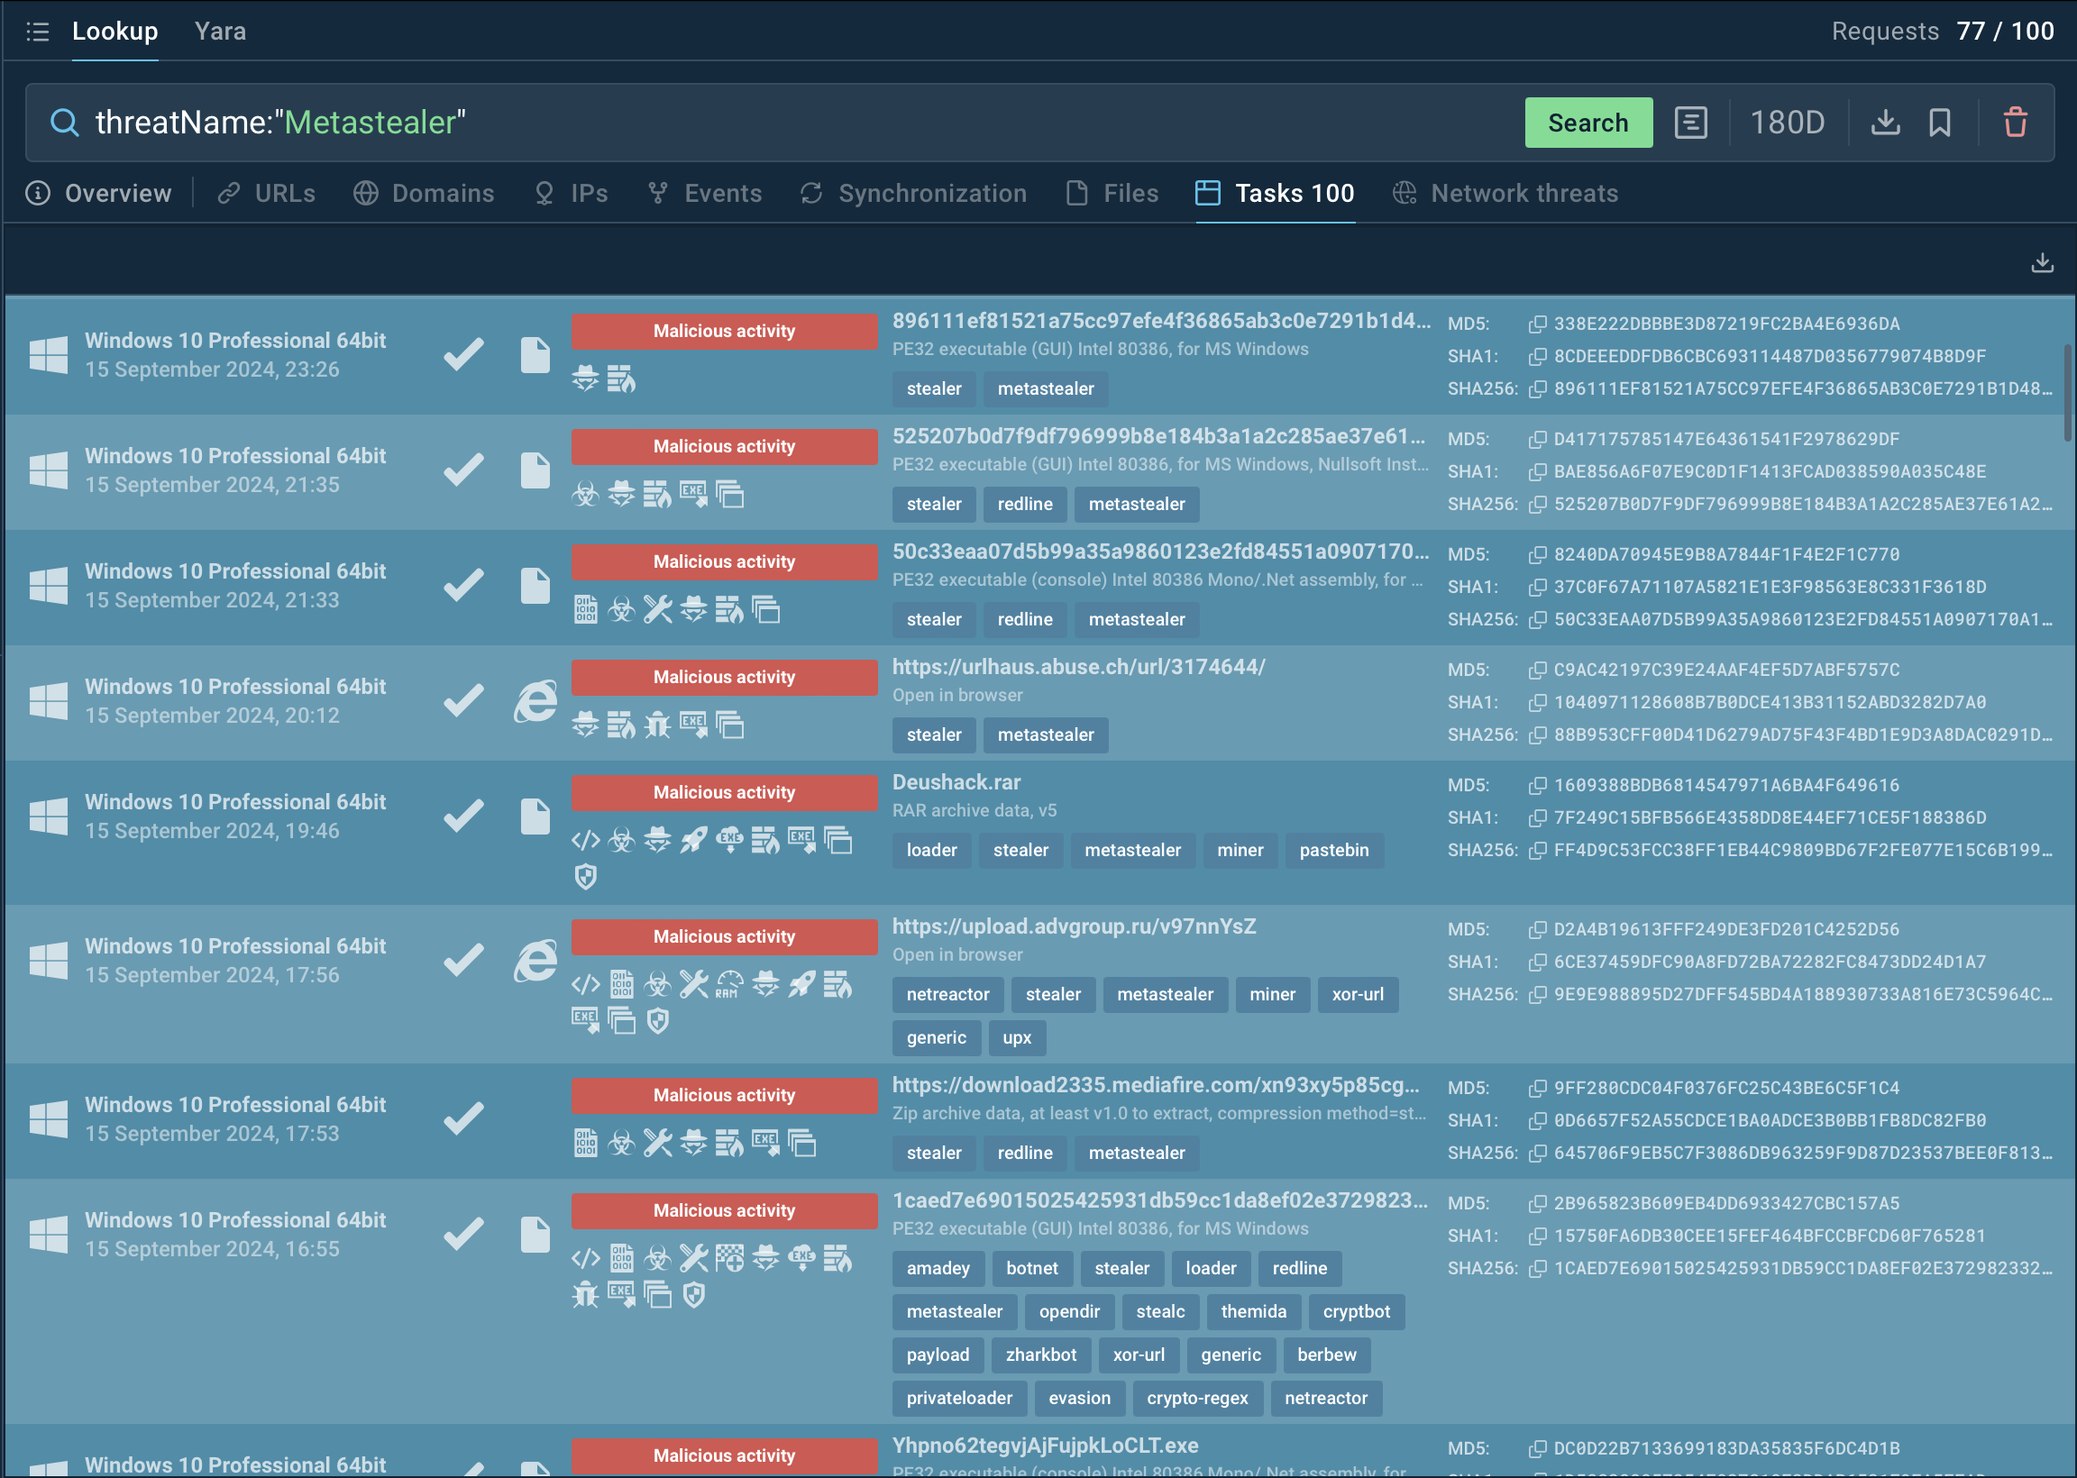Screen dimensions: 2077x1478
Task: Click the crypto-regex tag
Action: point(1197,1398)
